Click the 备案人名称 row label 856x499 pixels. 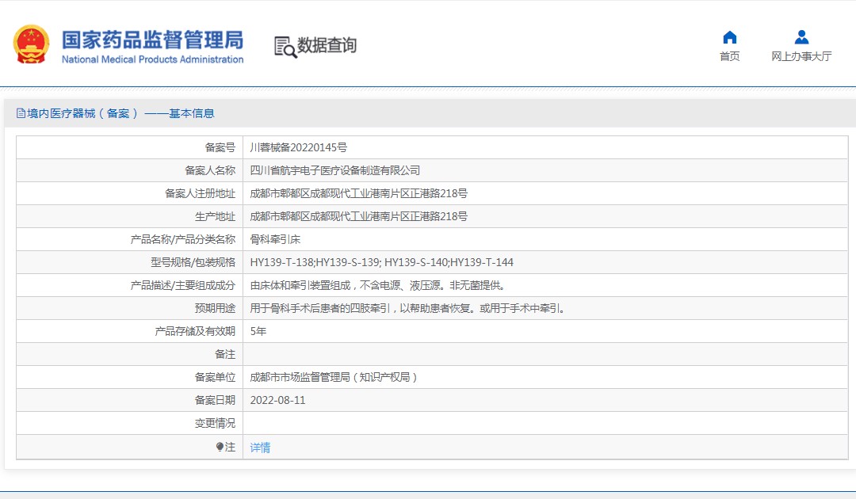coord(210,170)
